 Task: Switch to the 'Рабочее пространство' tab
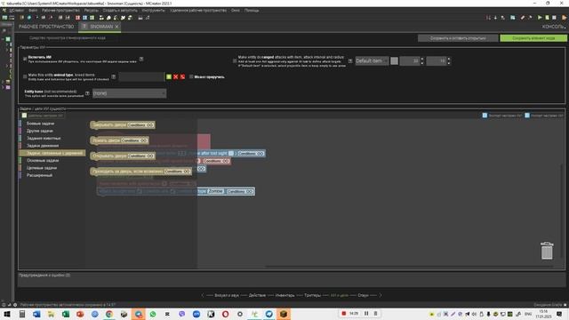[x=46, y=27]
